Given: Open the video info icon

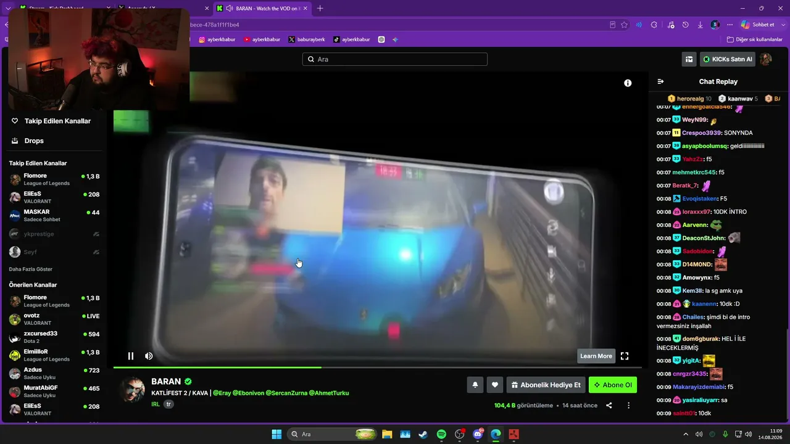Looking at the screenshot, I should 628,83.
